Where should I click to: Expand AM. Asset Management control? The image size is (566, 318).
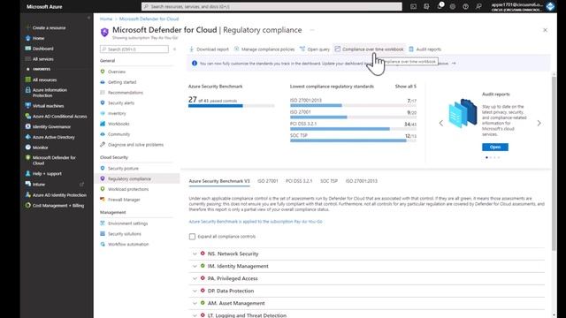coord(195,303)
